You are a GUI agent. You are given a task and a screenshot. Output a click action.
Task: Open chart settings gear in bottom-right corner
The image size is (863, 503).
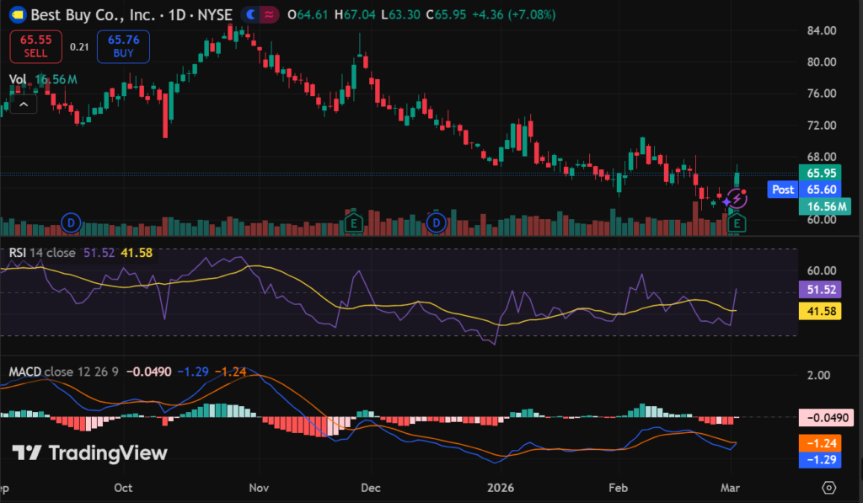pyautogui.click(x=828, y=488)
